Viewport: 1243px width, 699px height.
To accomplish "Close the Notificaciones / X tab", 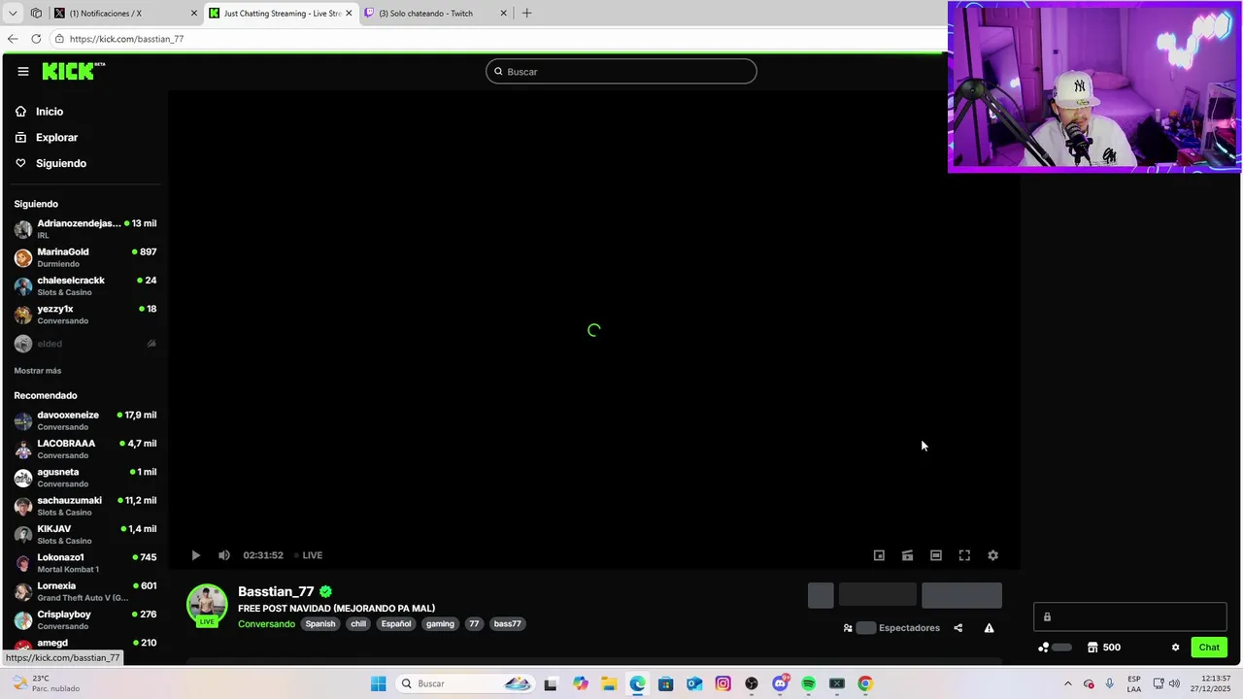I will 193,14.
